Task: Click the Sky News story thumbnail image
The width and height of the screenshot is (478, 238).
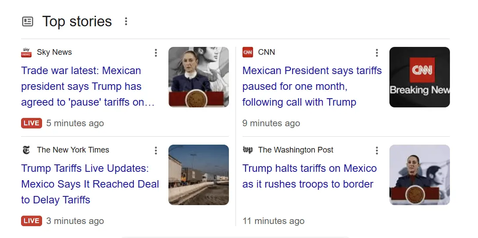Action: pos(199,77)
